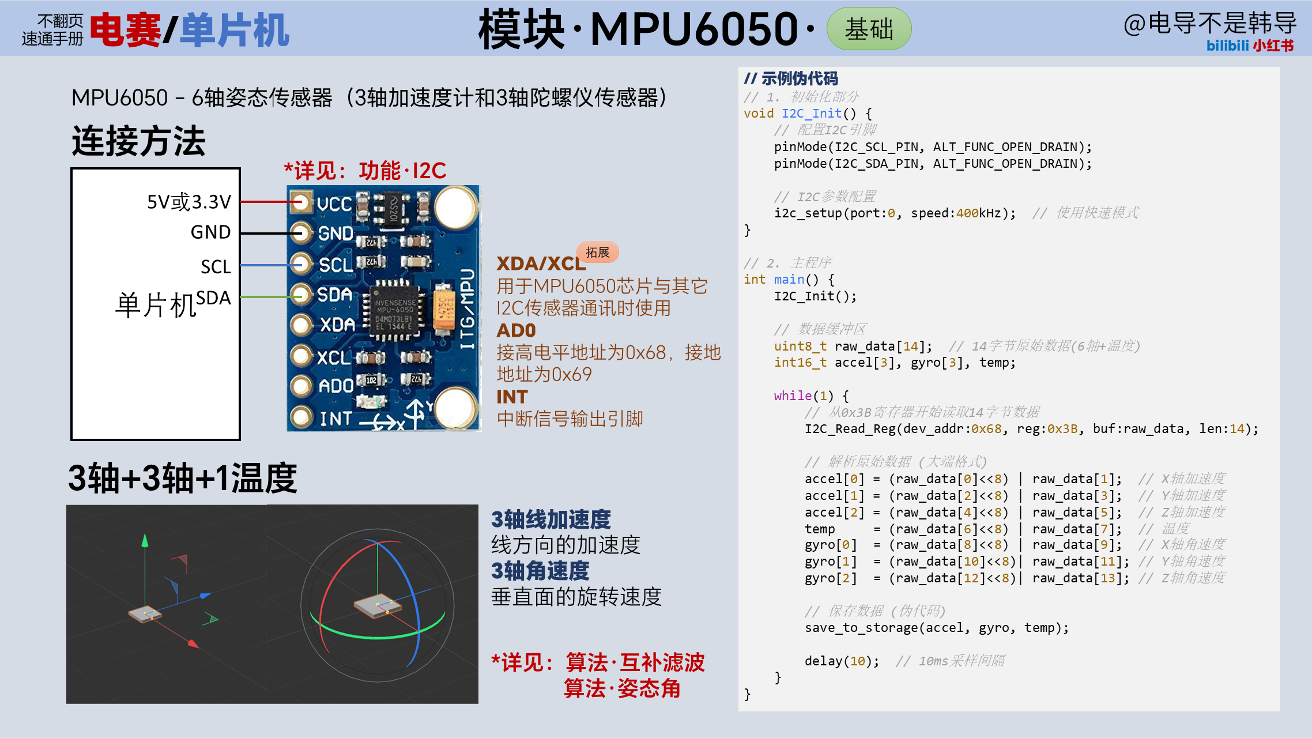Click the XDA/XCL heading
The width and height of the screenshot is (1312, 738).
[541, 263]
